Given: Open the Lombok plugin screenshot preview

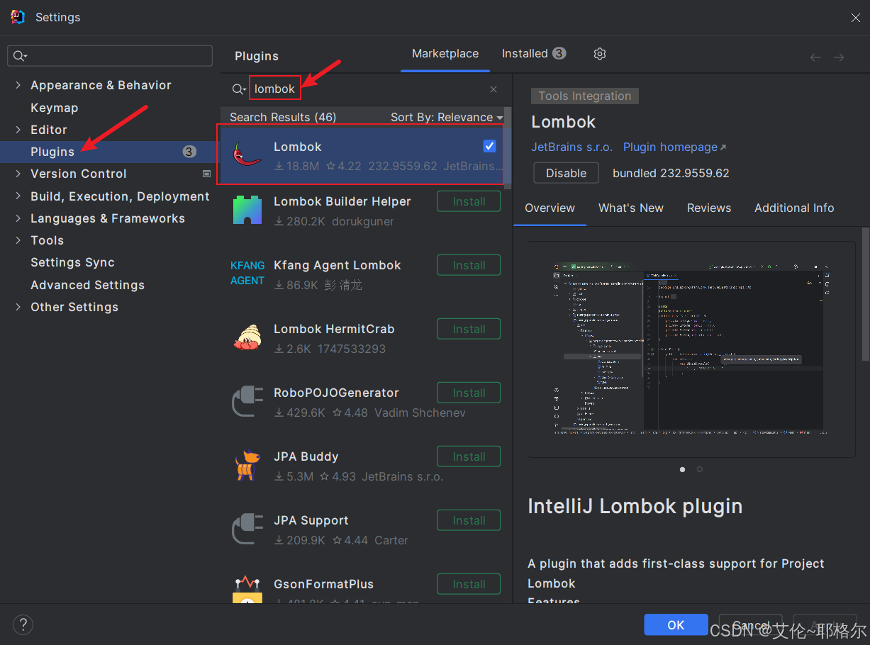Looking at the screenshot, I should (691, 349).
